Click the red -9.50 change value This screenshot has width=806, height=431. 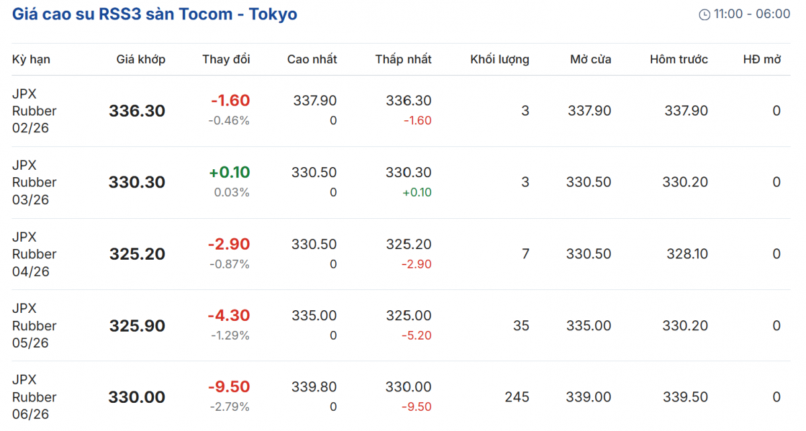[228, 387]
